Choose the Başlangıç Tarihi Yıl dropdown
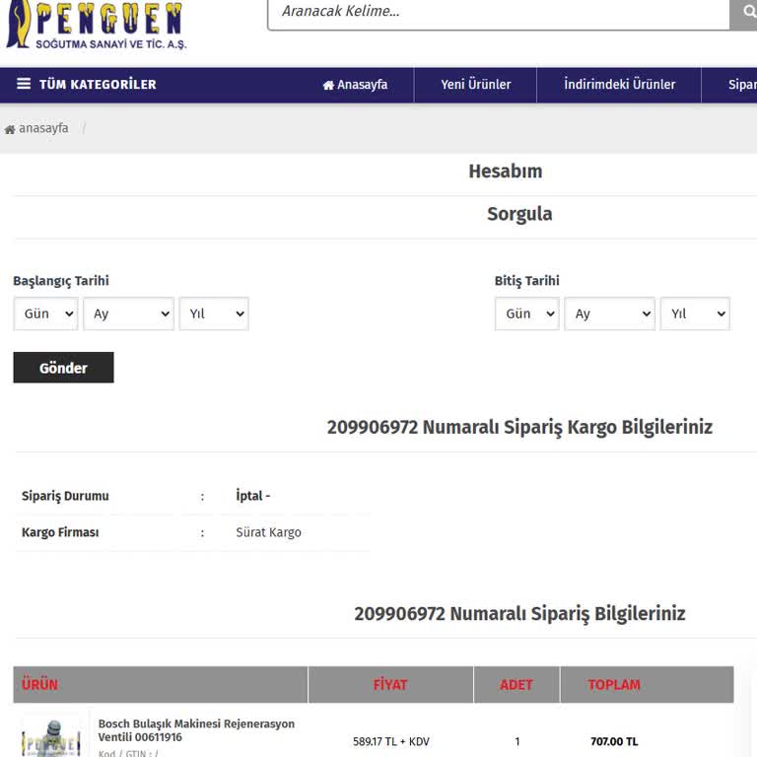This screenshot has height=757, width=757. click(214, 314)
